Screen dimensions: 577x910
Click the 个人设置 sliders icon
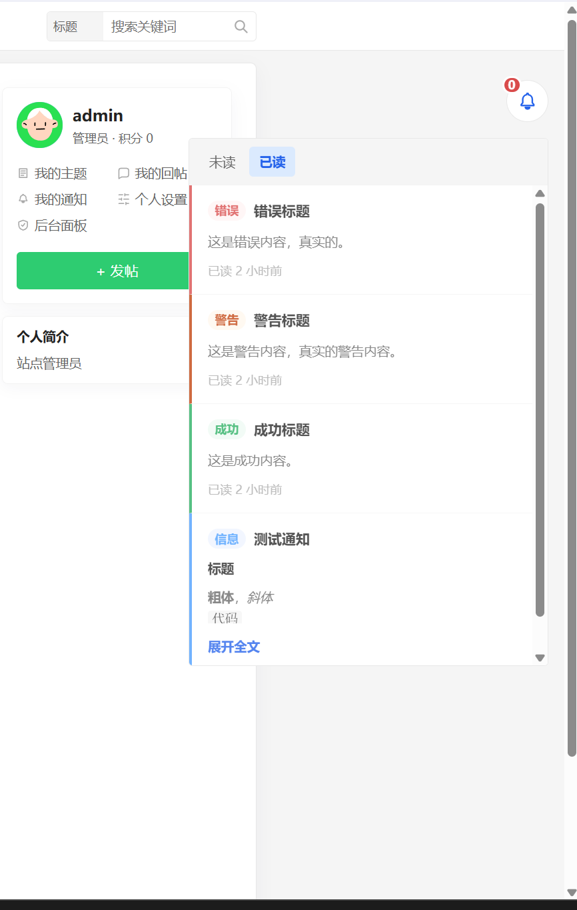123,199
